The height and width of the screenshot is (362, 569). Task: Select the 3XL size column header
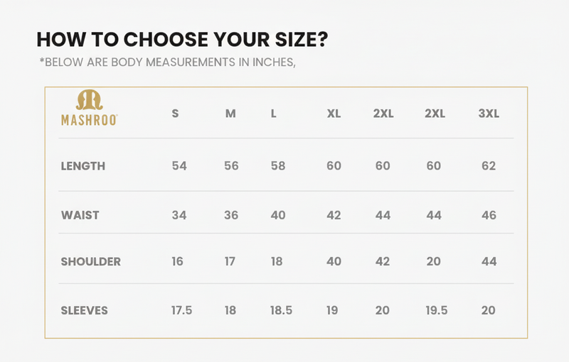point(489,114)
